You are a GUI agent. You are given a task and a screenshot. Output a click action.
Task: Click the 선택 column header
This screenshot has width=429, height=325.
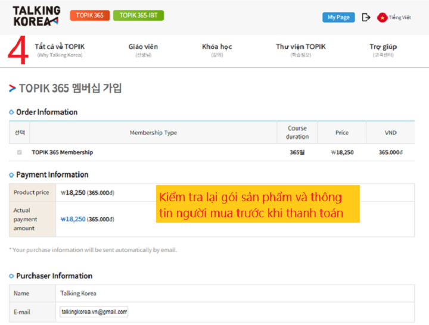coord(20,133)
